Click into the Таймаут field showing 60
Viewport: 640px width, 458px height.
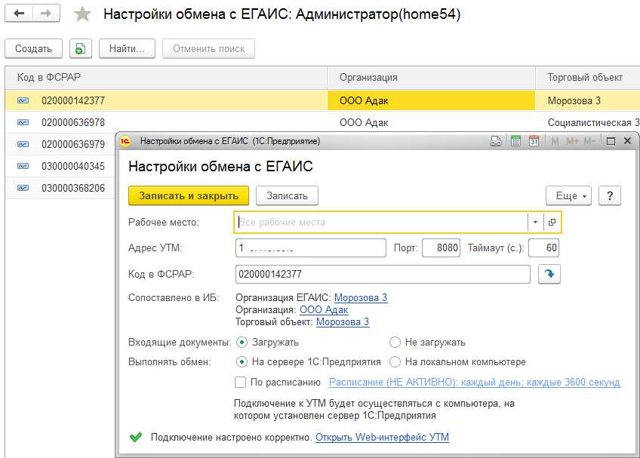[543, 248]
